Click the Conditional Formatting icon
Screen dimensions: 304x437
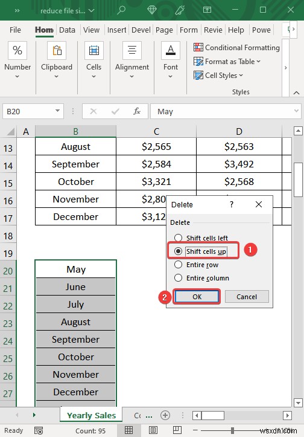click(198, 47)
